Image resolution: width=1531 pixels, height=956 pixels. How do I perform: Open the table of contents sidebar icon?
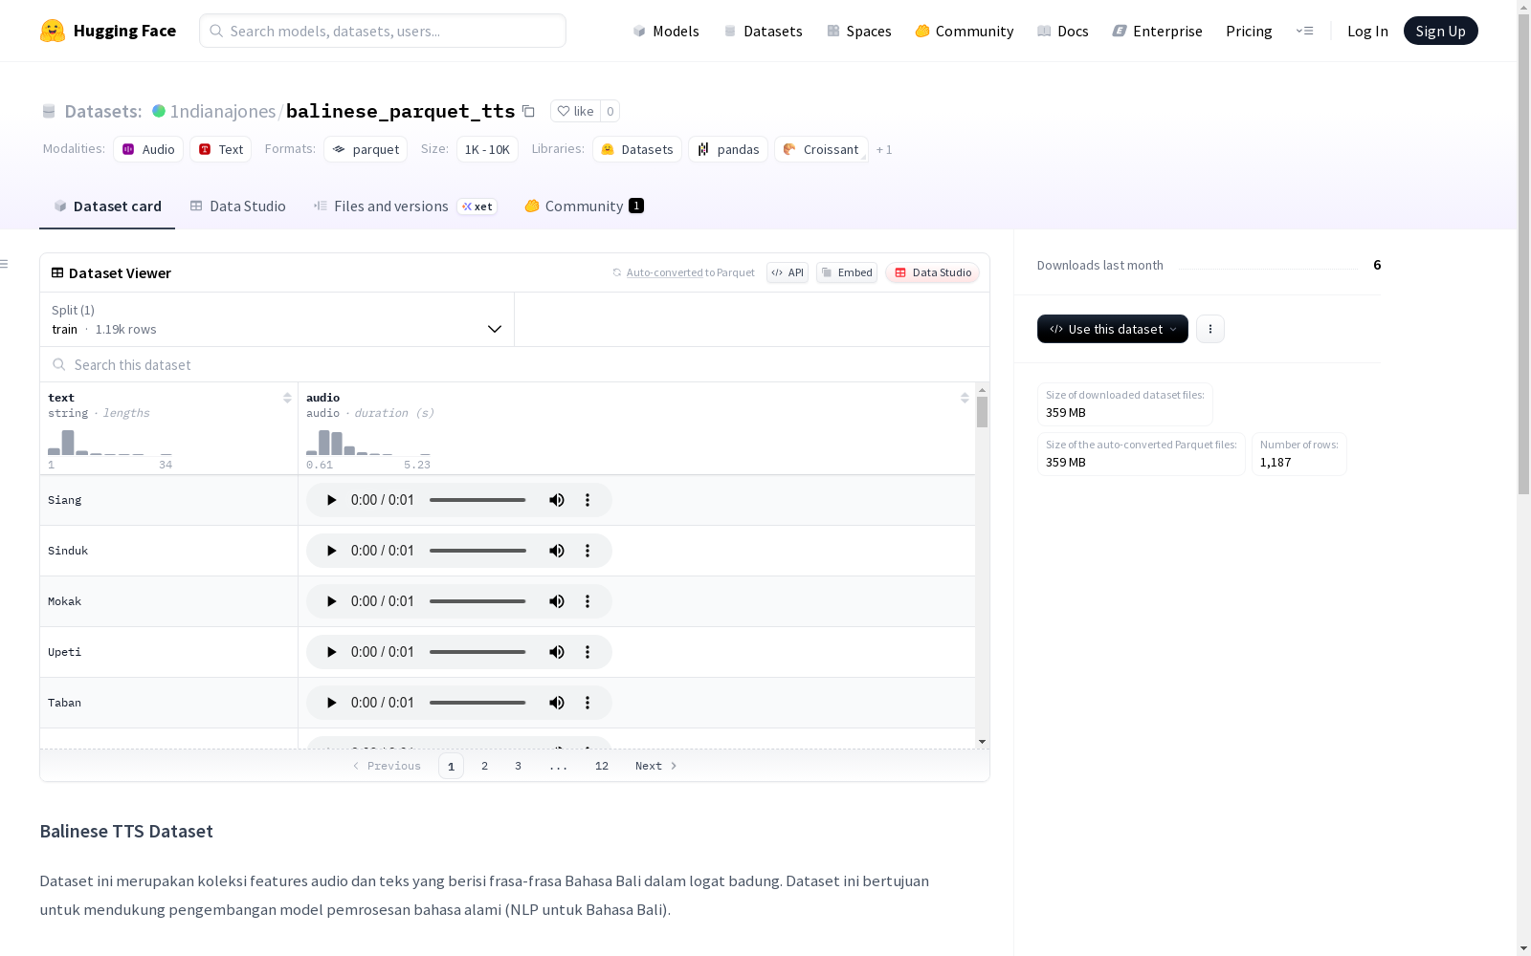pyautogui.click(x=5, y=264)
